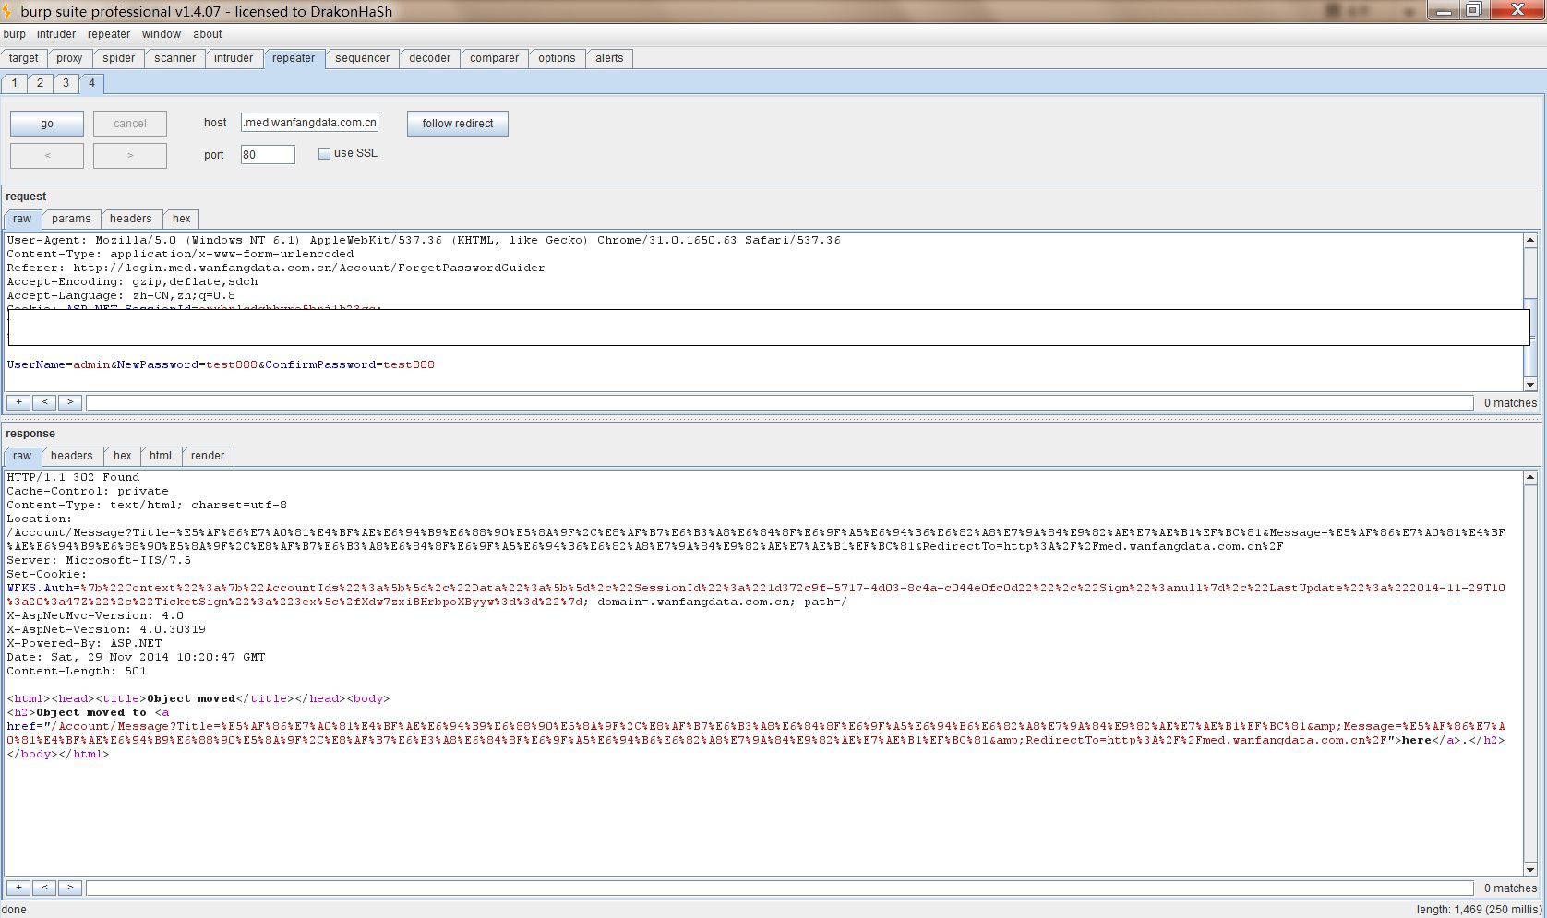Switch to the intruder tool tab
1547x918 pixels.
[234, 58]
